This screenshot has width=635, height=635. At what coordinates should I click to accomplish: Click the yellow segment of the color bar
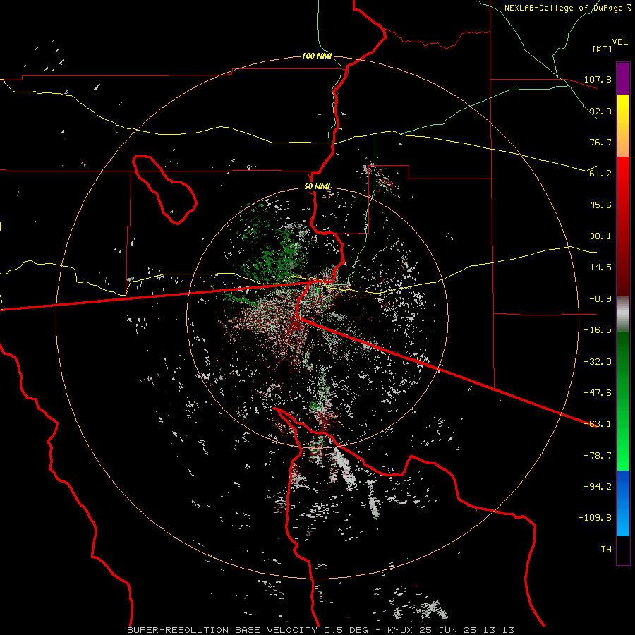623,109
